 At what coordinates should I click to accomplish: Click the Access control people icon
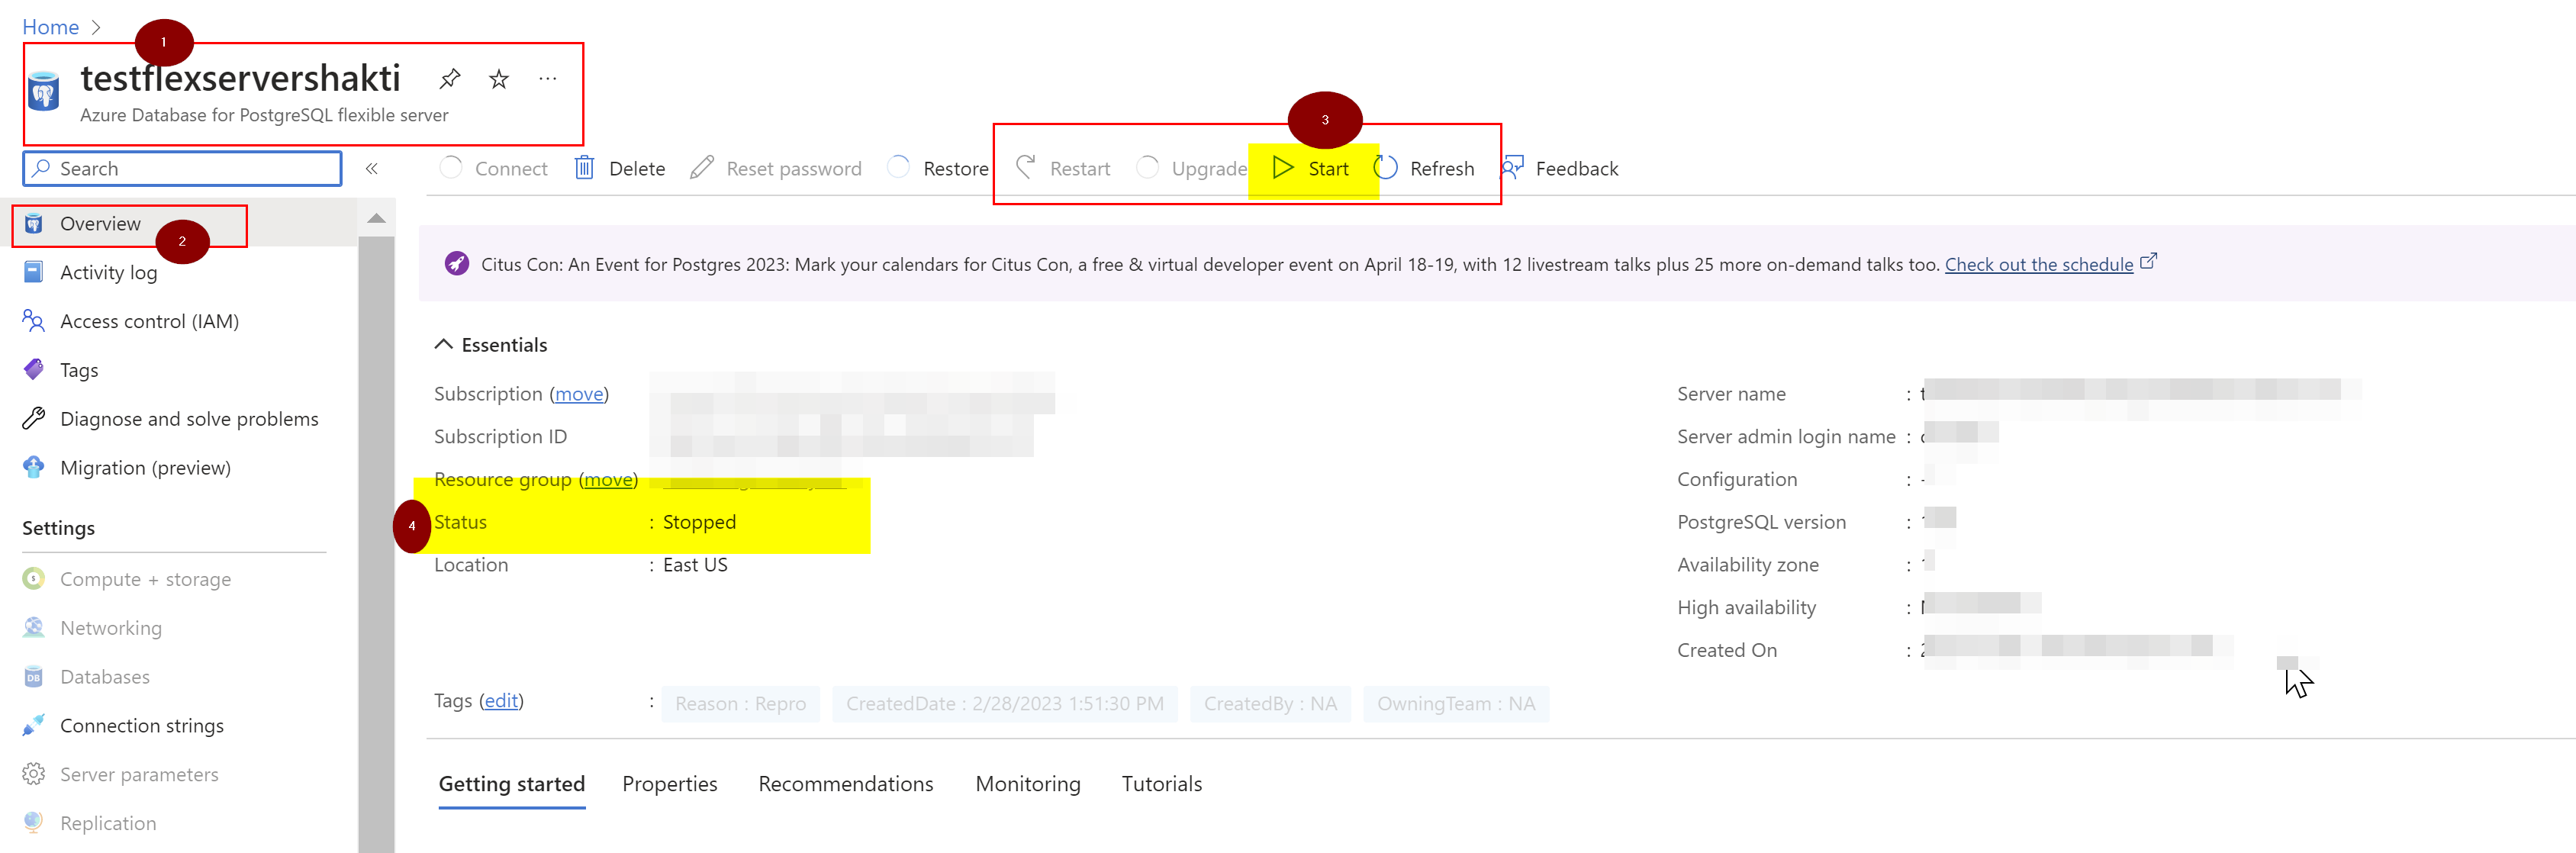point(33,321)
